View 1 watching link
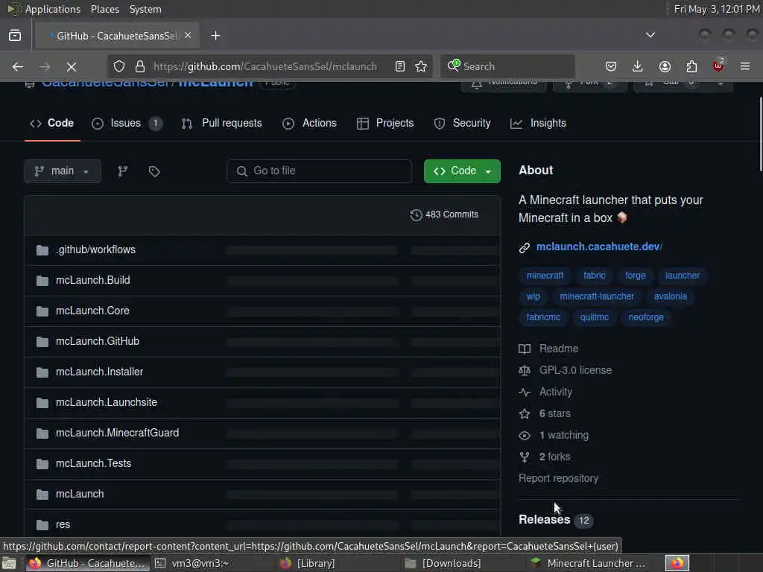Image resolution: width=763 pixels, height=572 pixels. click(554, 435)
